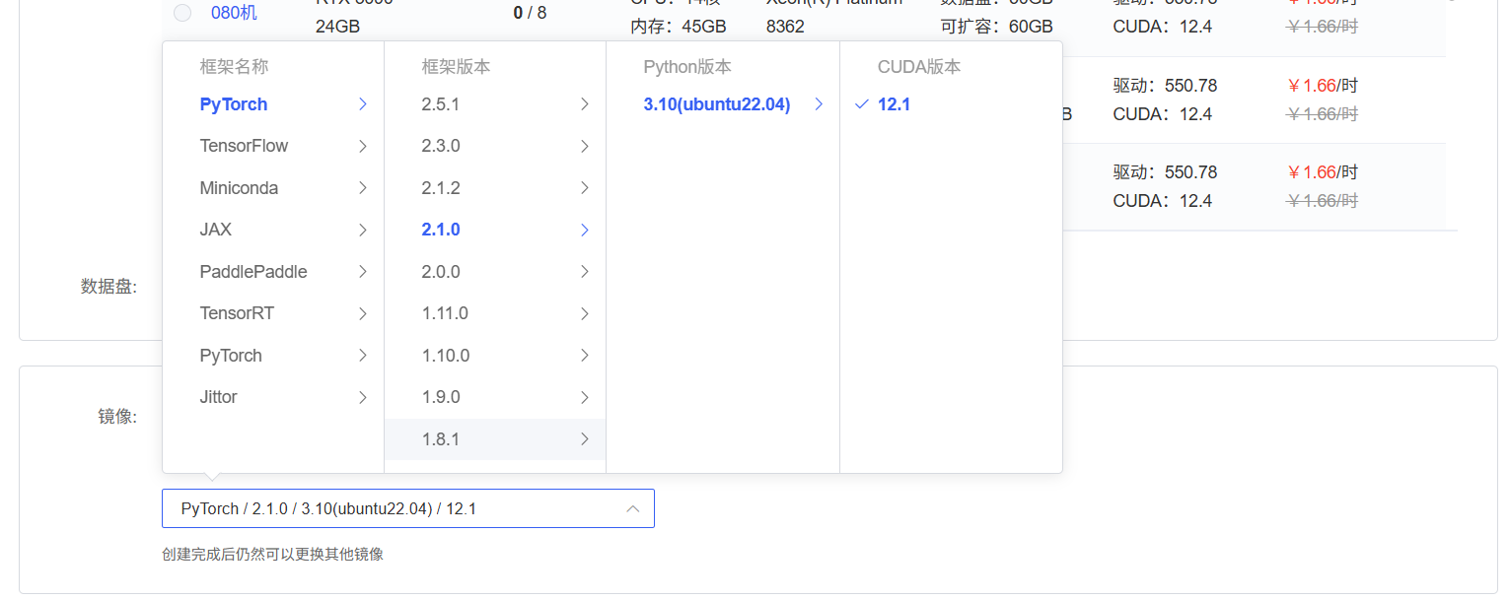This screenshot has width=1510, height=600.
Task: Click the 镜像 label
Action: [117, 417]
